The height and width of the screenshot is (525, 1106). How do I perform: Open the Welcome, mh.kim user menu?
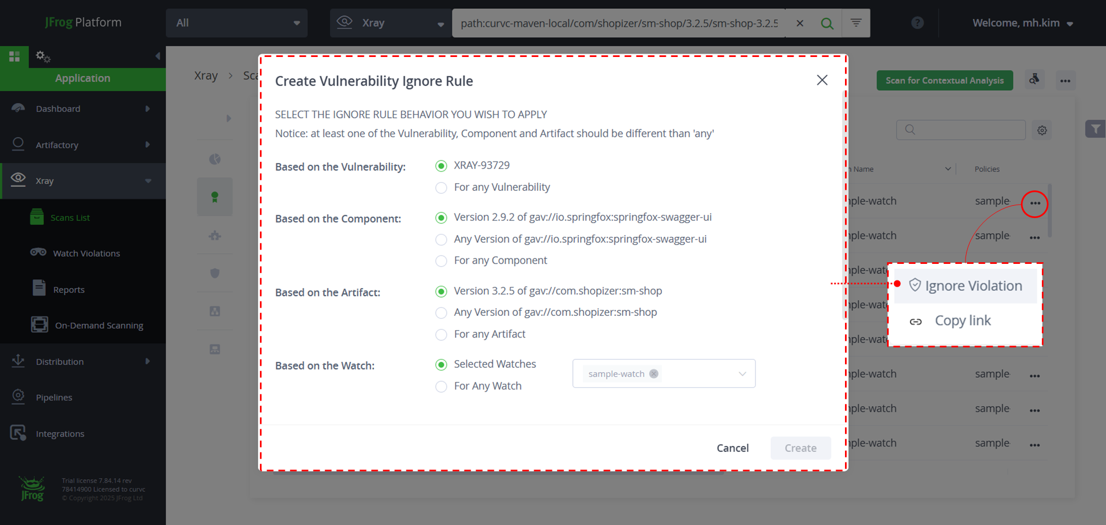(x=1022, y=23)
